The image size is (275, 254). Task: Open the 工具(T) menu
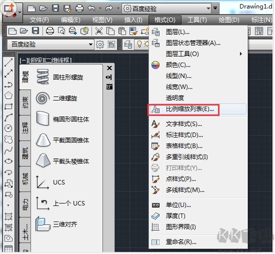point(197,20)
